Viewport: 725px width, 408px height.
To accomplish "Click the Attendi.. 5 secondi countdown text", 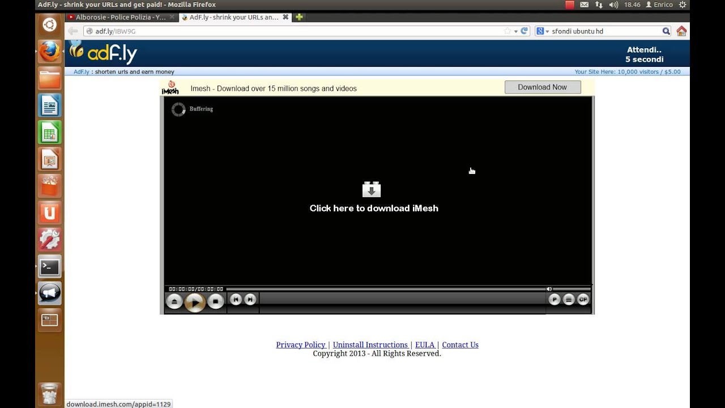I will (x=645, y=54).
